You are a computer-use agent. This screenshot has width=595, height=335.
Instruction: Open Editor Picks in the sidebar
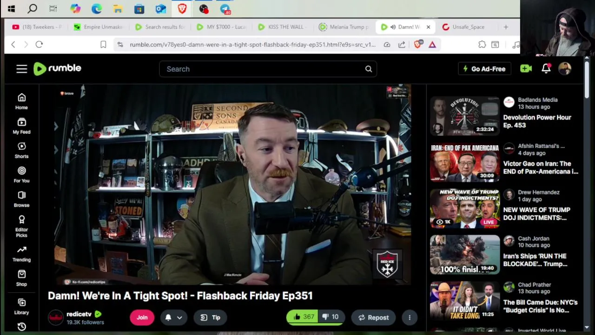click(x=21, y=226)
